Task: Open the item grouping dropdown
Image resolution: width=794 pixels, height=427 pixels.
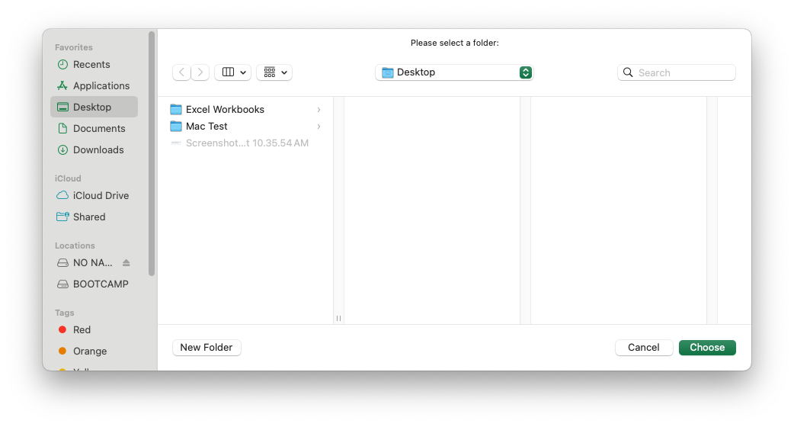Action: pos(274,72)
